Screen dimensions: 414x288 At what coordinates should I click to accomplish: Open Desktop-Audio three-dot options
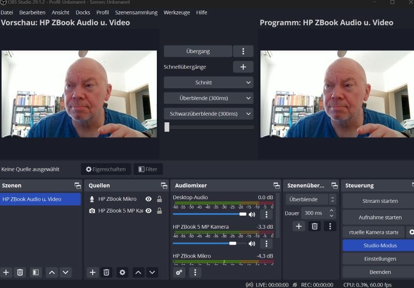267,215
